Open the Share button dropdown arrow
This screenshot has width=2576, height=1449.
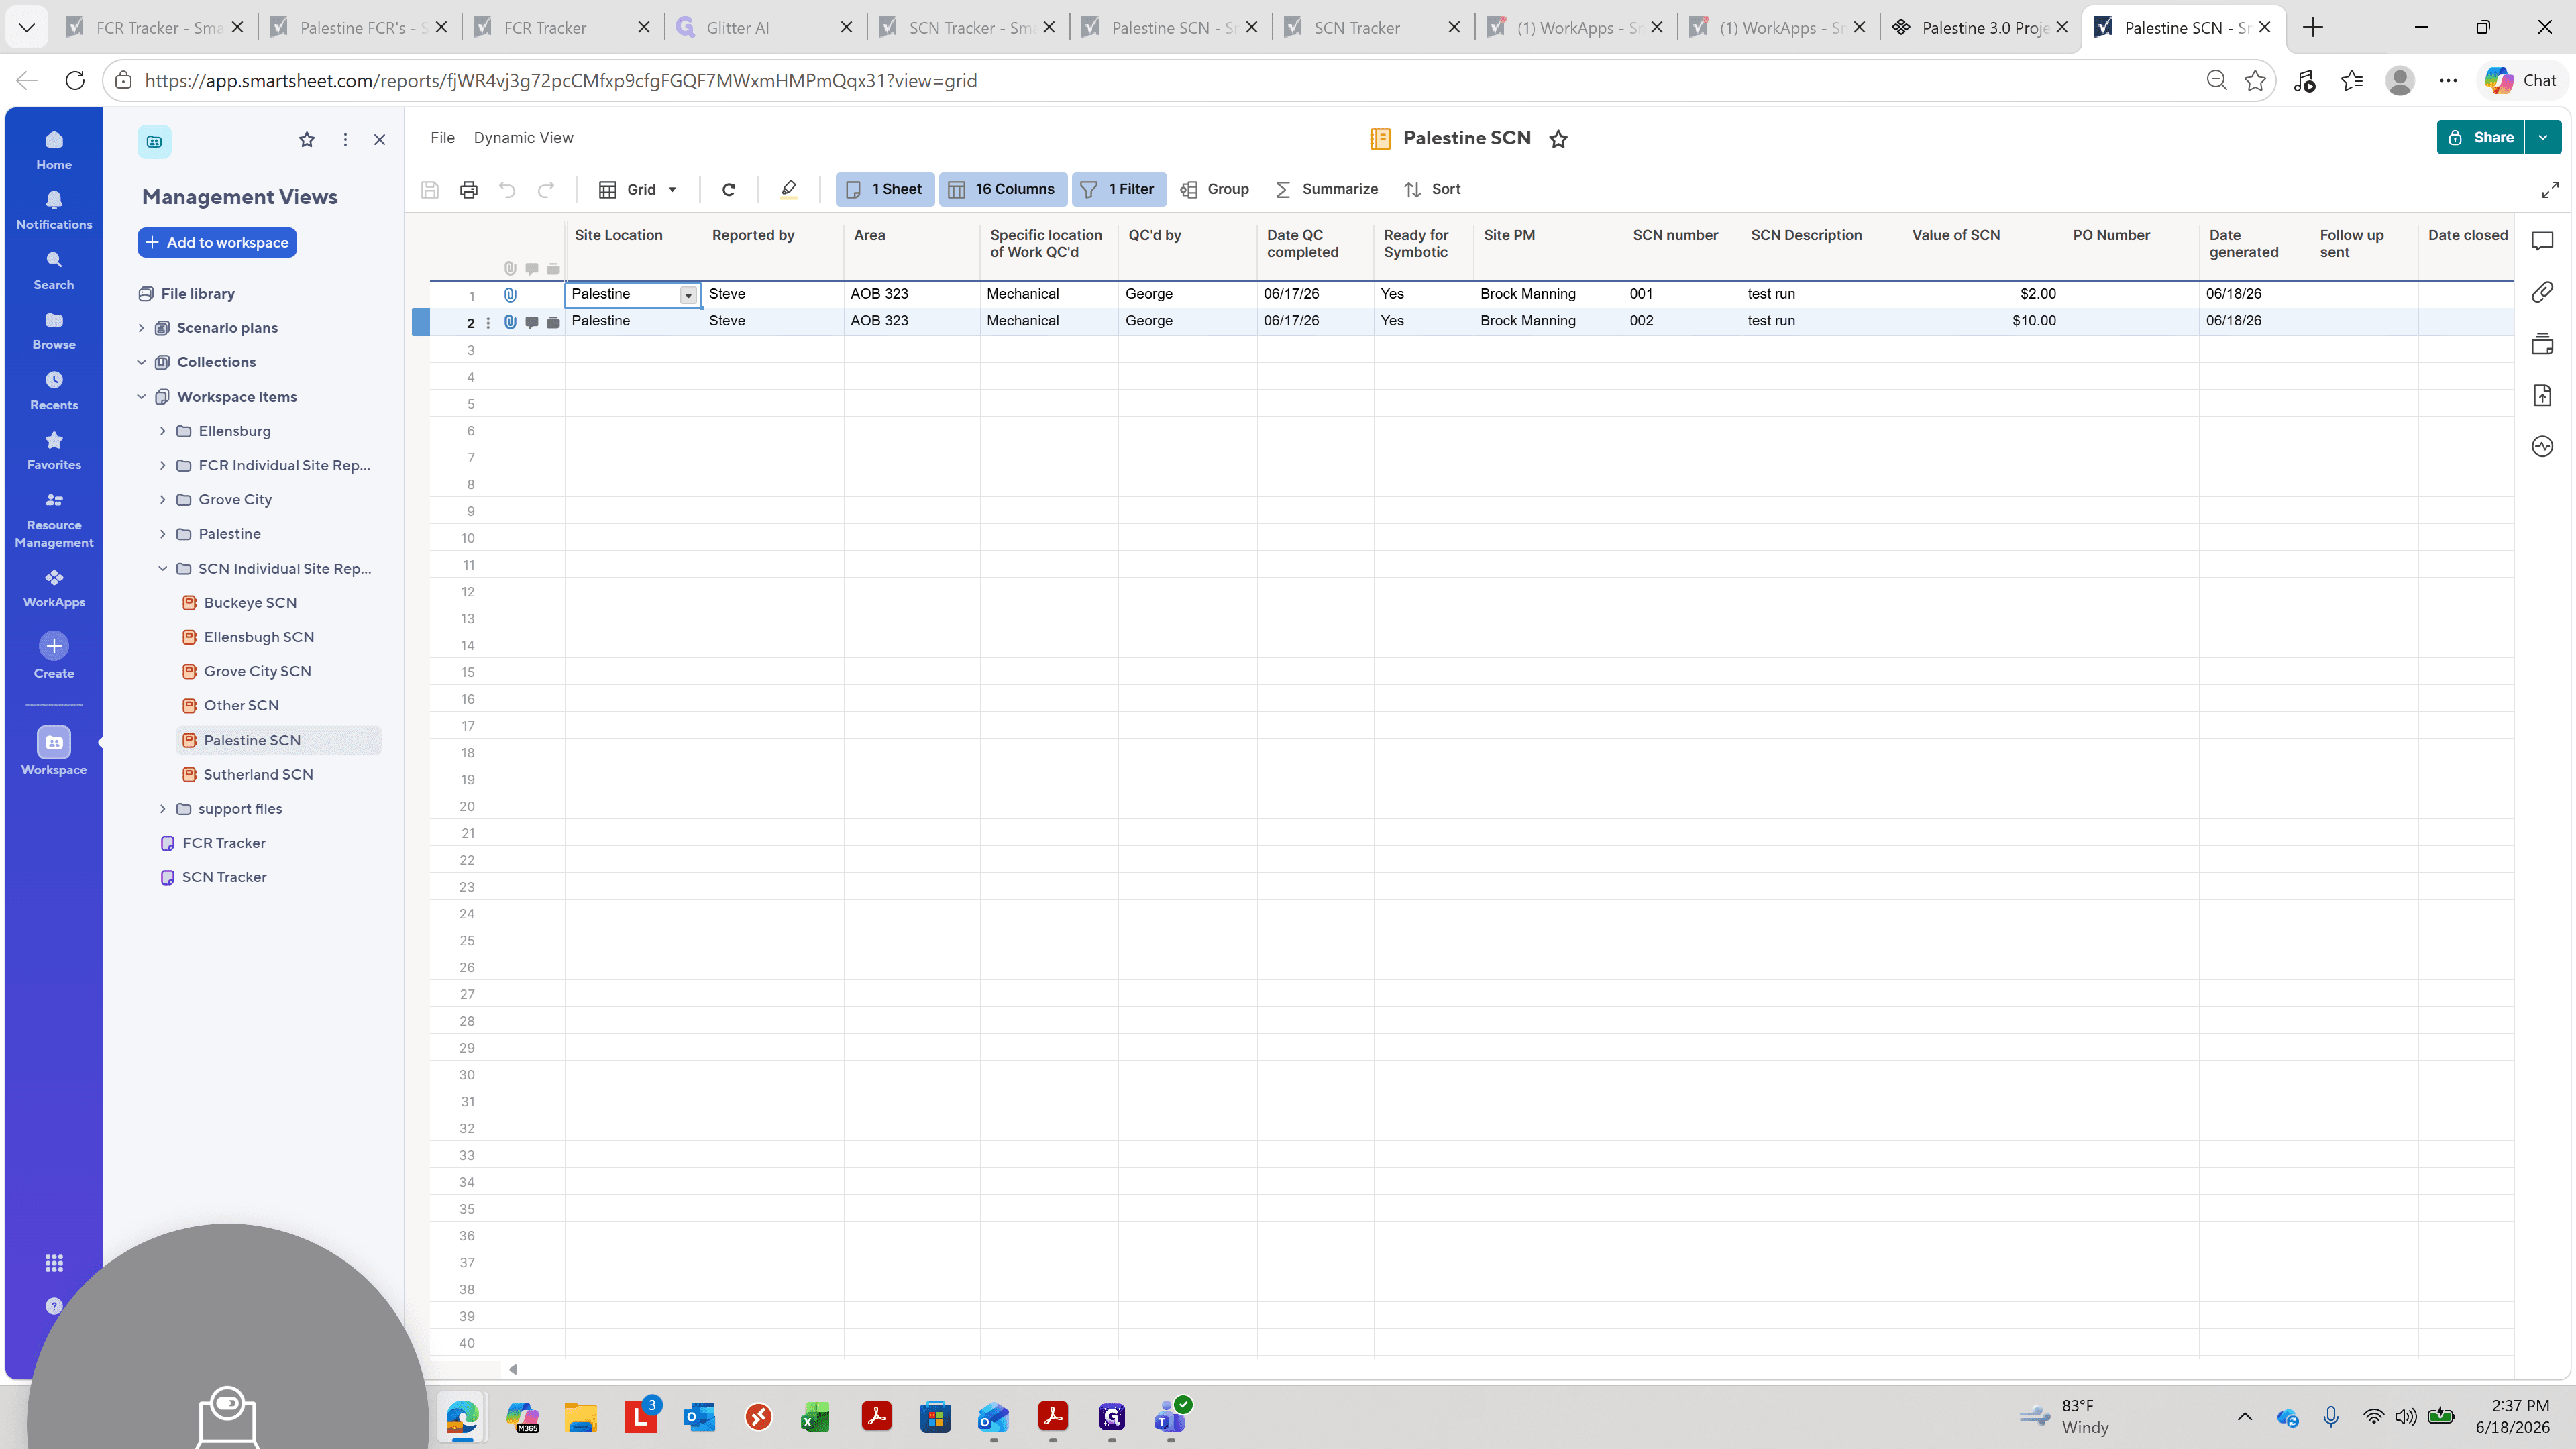click(2542, 138)
